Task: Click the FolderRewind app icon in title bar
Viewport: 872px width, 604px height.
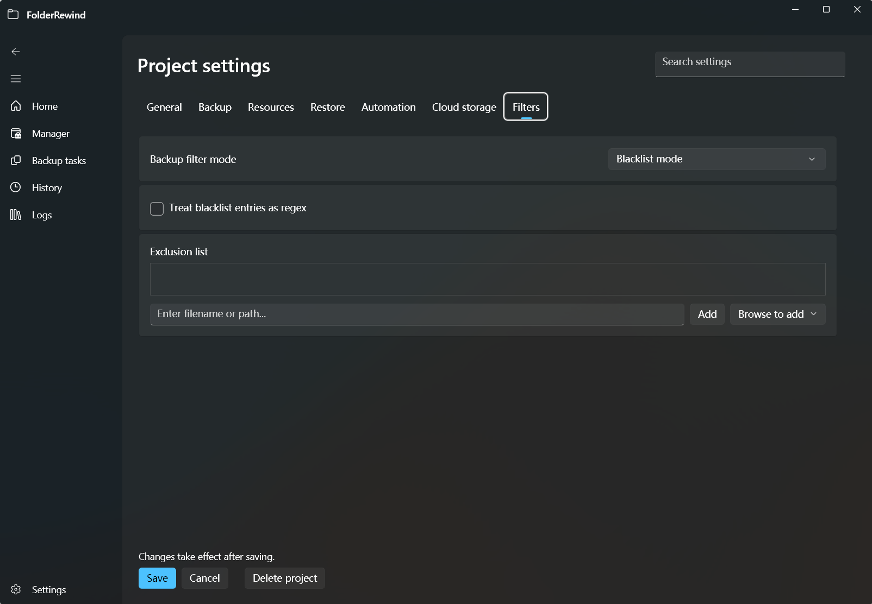Action: [13, 15]
